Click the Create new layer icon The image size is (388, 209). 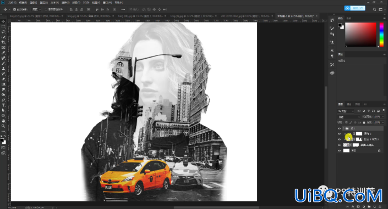click(375, 207)
